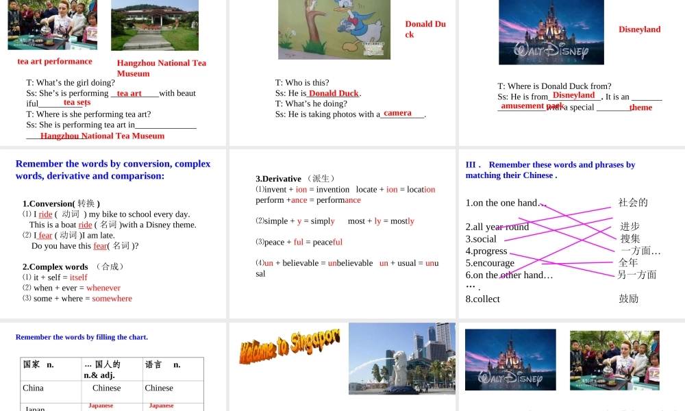The width and height of the screenshot is (685, 411).
Task: Click the blue heading 'Remember the words by conversion'
Action: point(113,169)
